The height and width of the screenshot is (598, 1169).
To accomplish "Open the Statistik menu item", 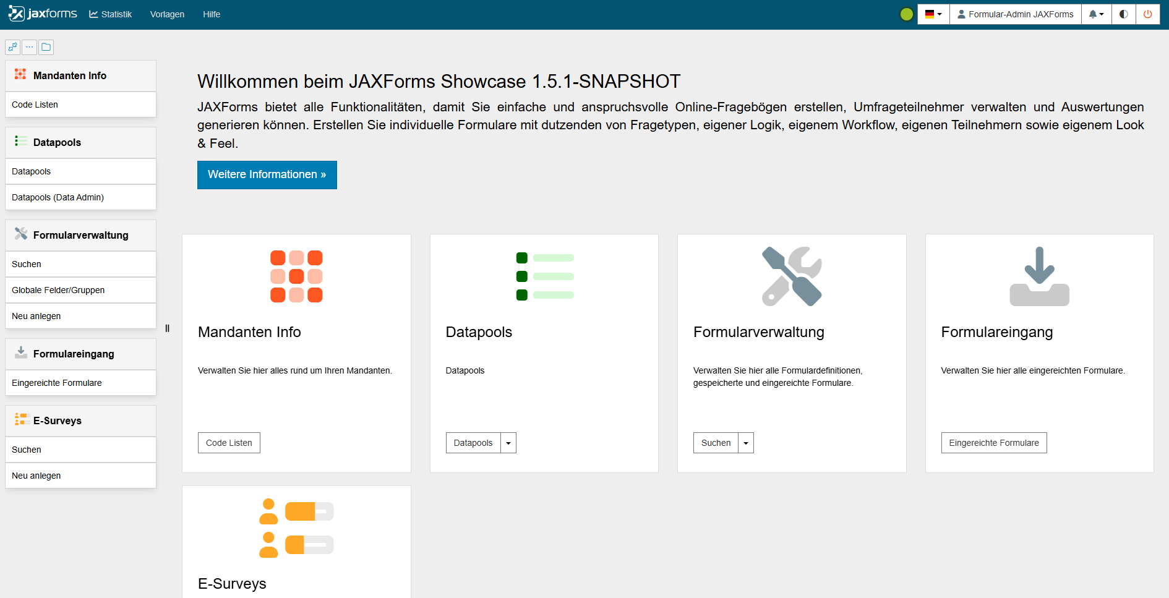I will [x=111, y=14].
